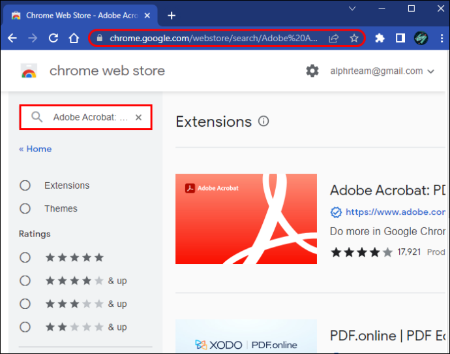Reload the current page
Image resolution: width=450 pixels, height=354 pixels.
tap(53, 39)
